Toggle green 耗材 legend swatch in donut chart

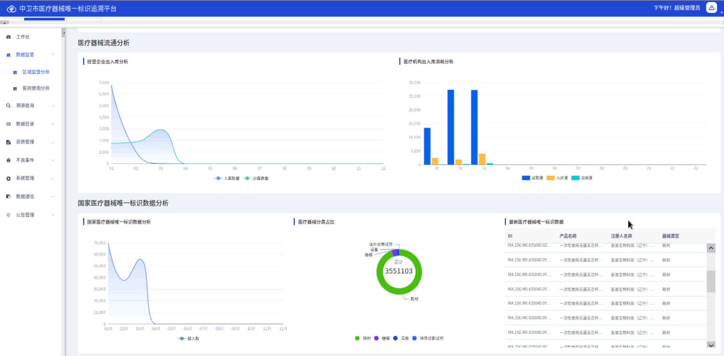tap(357, 338)
